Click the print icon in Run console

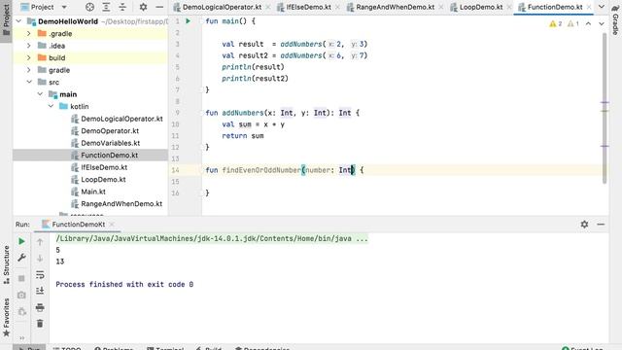coord(40,307)
